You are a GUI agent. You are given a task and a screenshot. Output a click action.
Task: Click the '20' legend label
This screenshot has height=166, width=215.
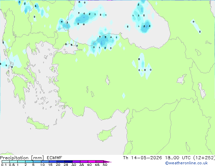click(58, 165)
